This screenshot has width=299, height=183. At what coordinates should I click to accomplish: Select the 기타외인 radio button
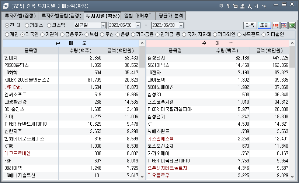click(x=215, y=35)
